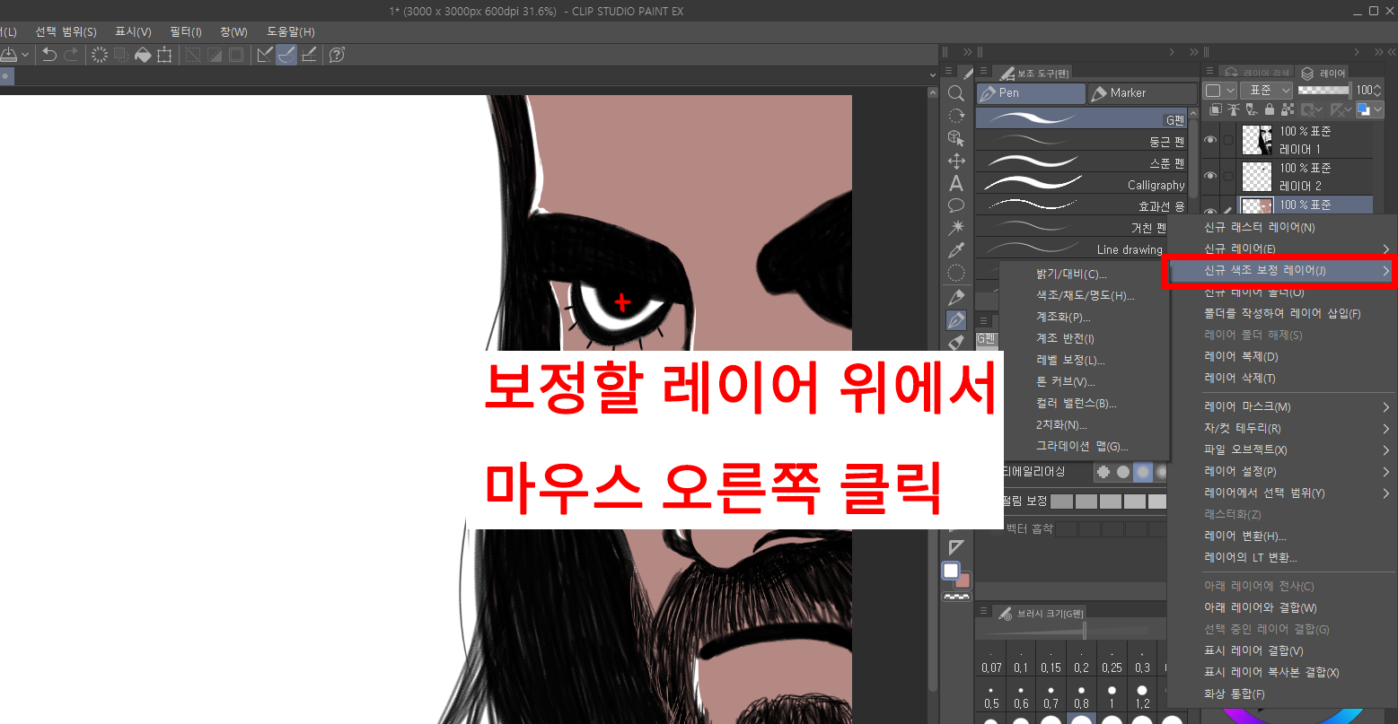Select the Zoom magnifier tool

956,93
